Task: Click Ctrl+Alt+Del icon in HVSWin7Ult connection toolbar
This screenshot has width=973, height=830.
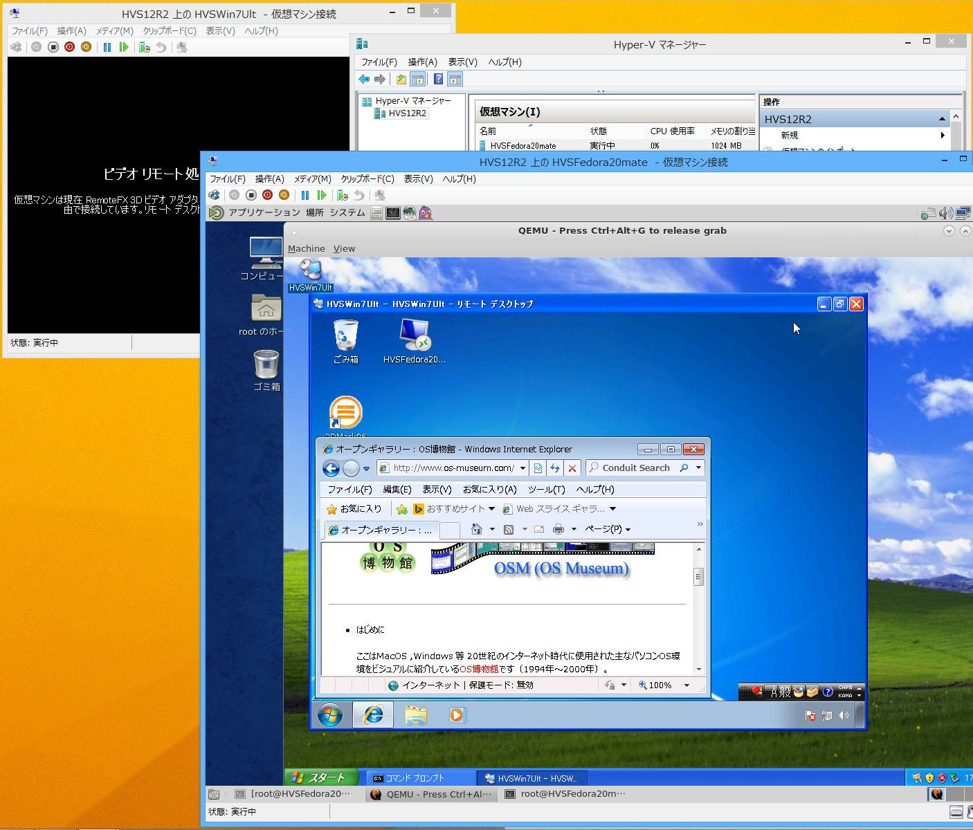Action: pyautogui.click(x=17, y=47)
